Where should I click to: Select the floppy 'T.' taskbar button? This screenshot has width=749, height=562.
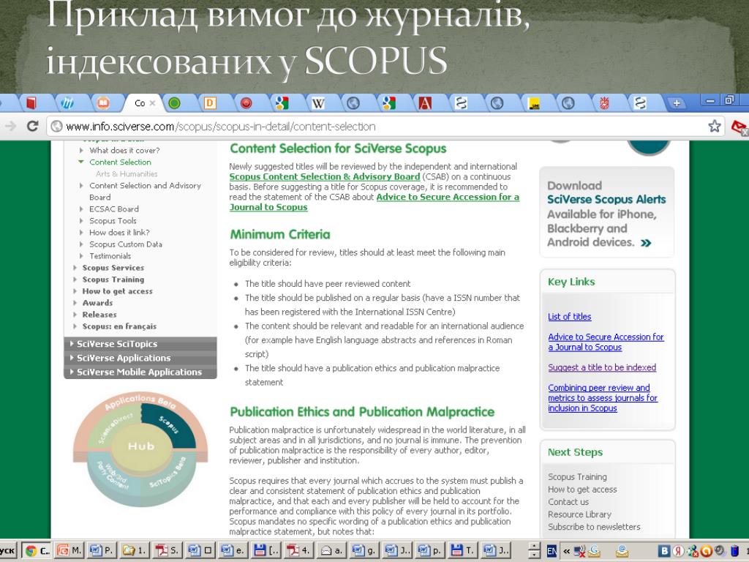click(462, 550)
